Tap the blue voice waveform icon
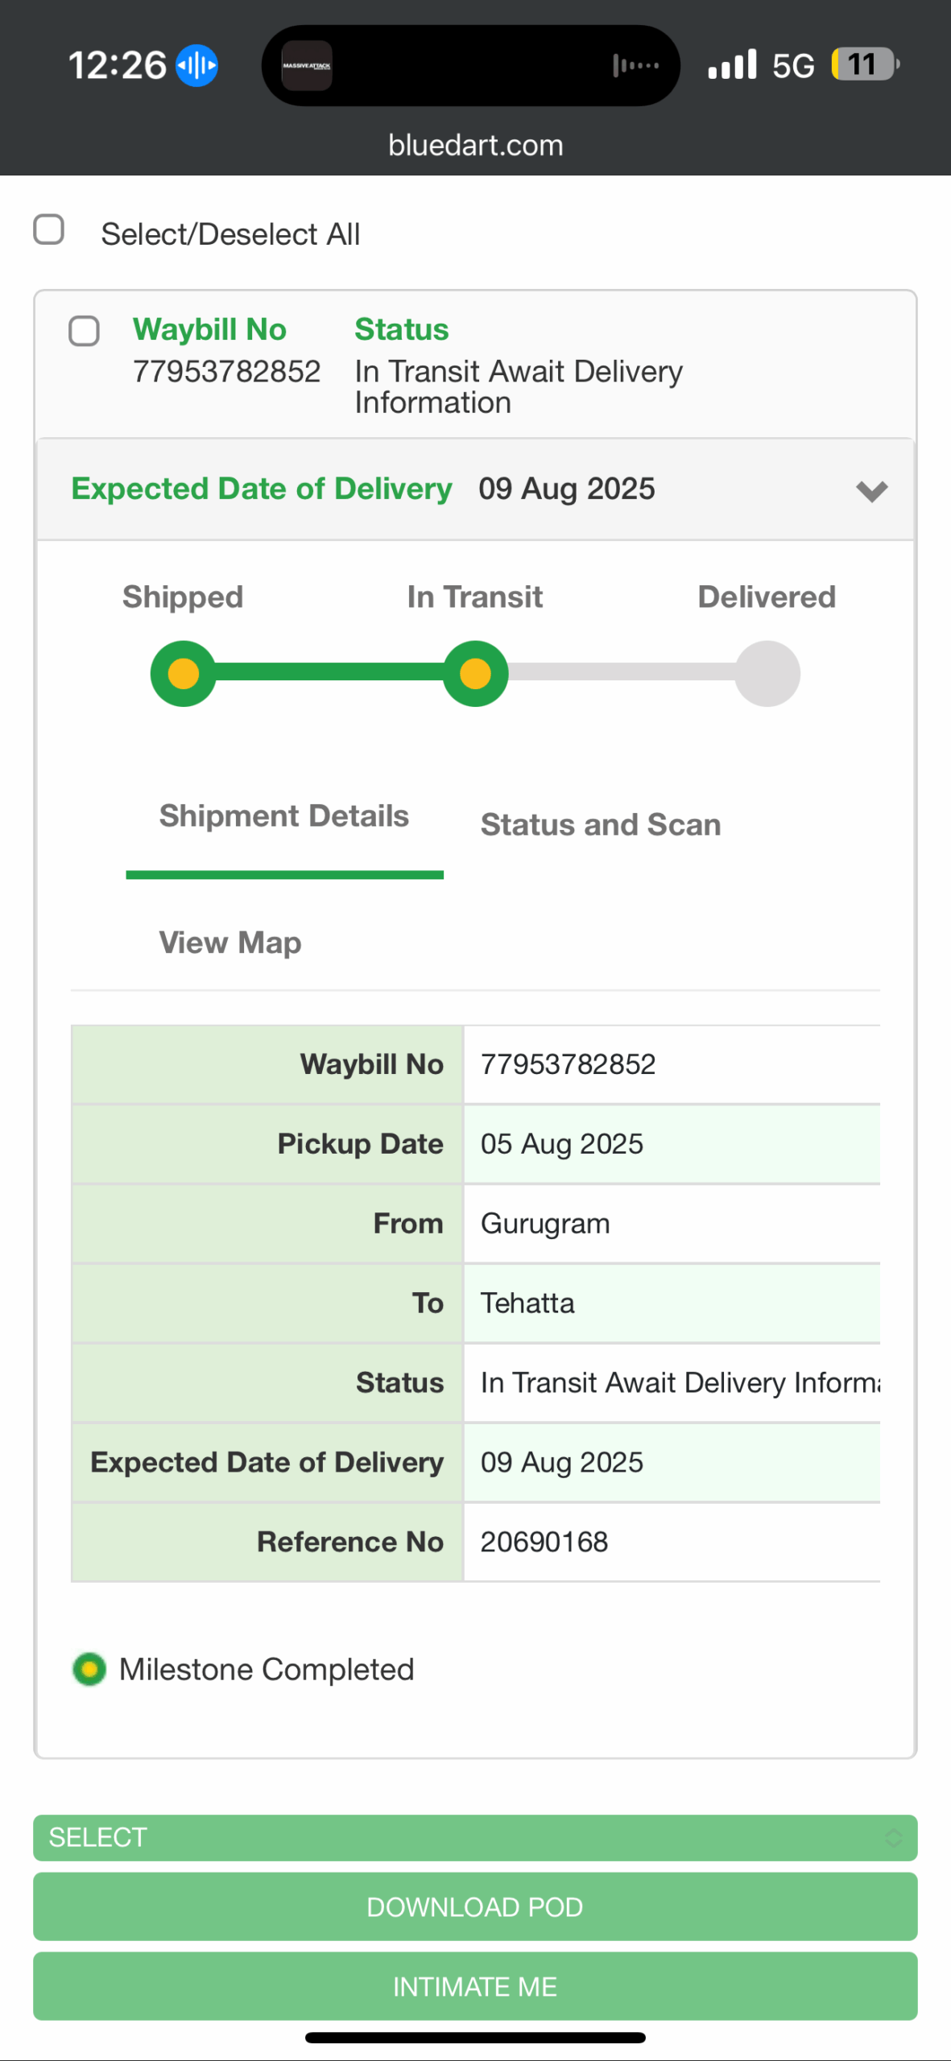This screenshot has height=2061, width=951. [x=196, y=65]
